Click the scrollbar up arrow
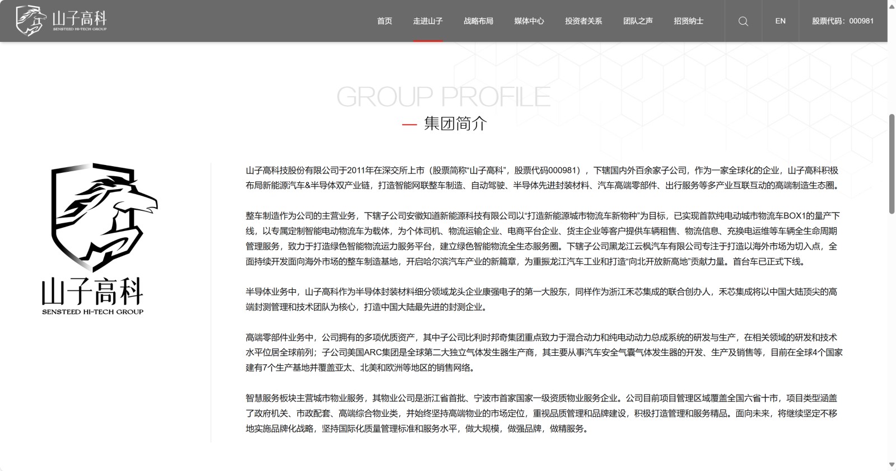Image resolution: width=896 pixels, height=471 pixels. tap(892, 4)
